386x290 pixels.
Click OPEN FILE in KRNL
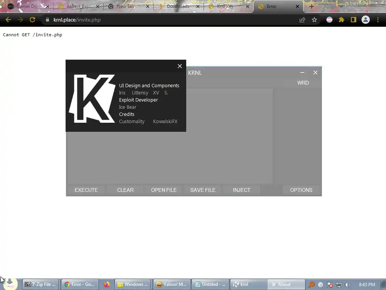164,190
